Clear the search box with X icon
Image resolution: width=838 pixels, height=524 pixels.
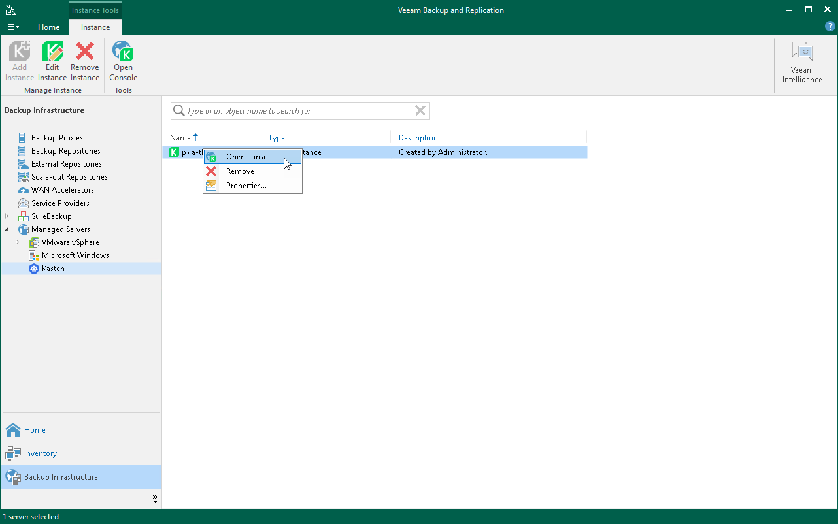[x=420, y=111]
